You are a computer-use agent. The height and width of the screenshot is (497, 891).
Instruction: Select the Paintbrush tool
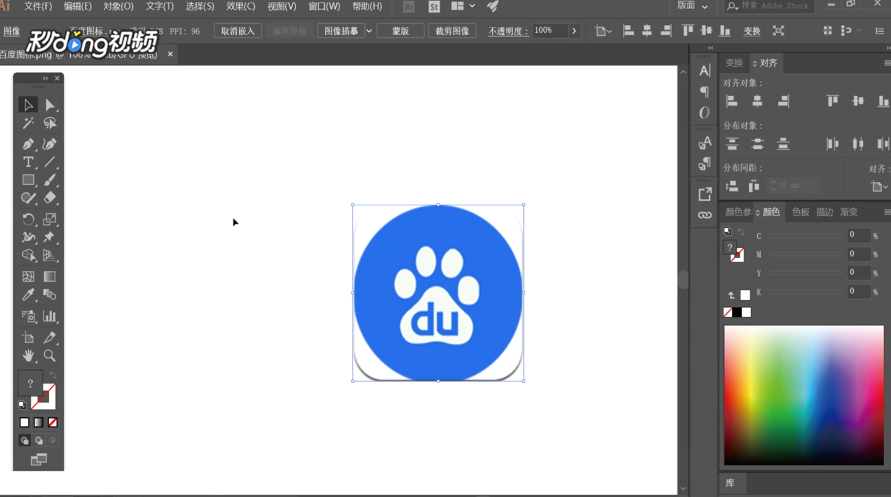coord(50,180)
